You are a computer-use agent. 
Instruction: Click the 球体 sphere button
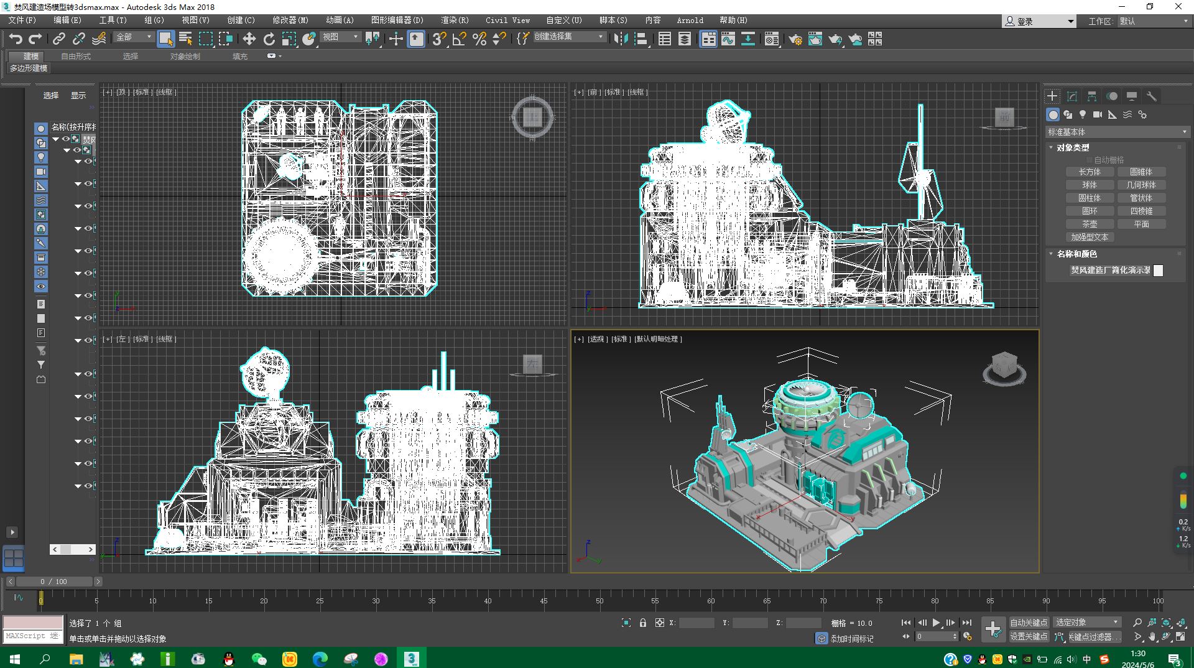click(x=1089, y=185)
